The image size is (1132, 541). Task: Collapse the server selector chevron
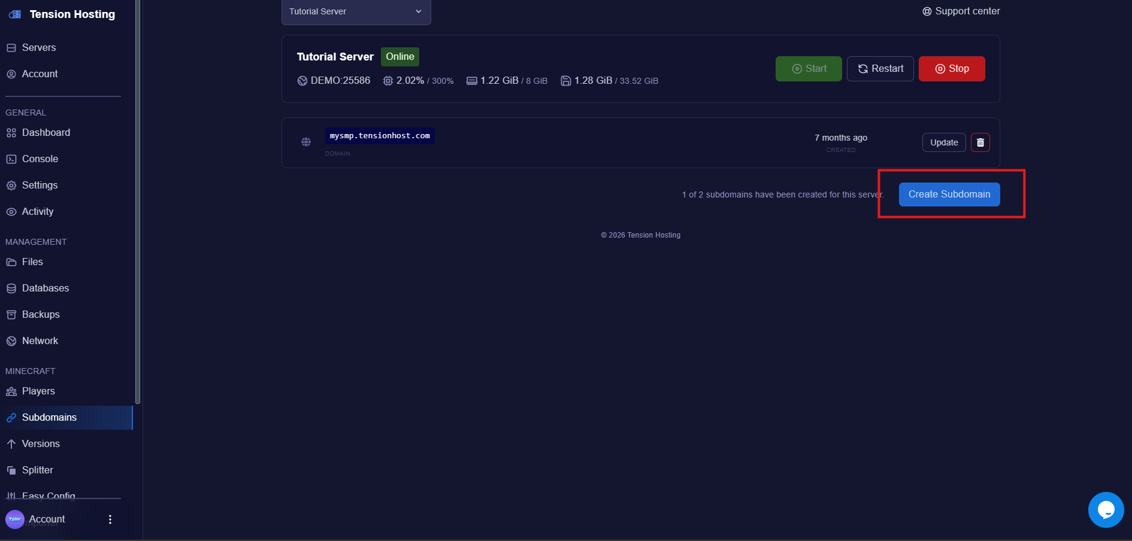[x=418, y=11]
